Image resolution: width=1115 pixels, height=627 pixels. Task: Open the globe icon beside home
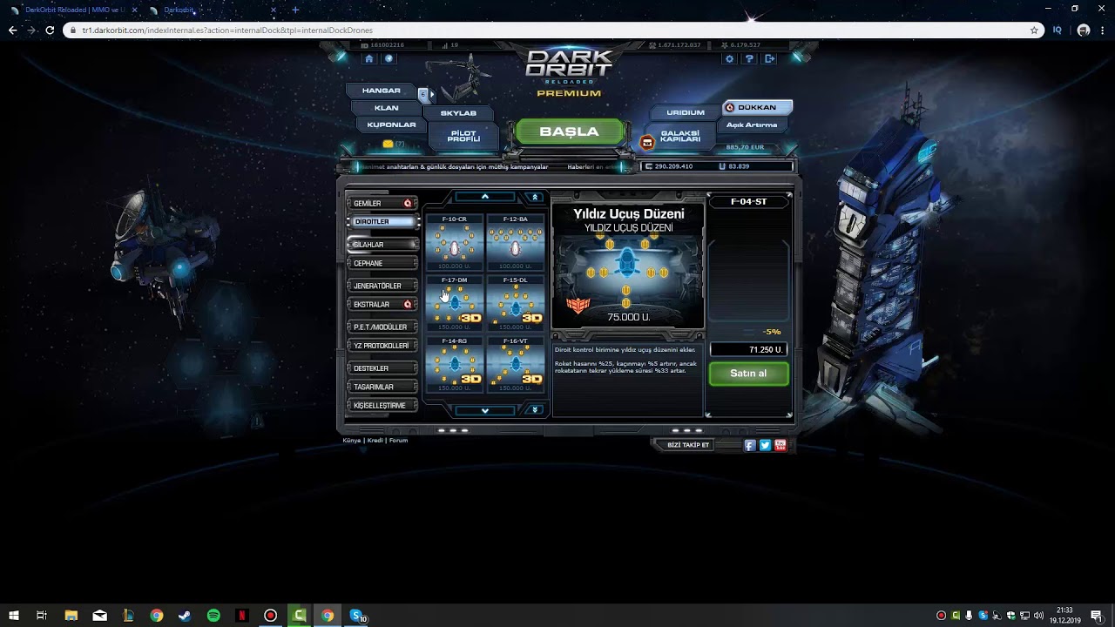pos(389,58)
